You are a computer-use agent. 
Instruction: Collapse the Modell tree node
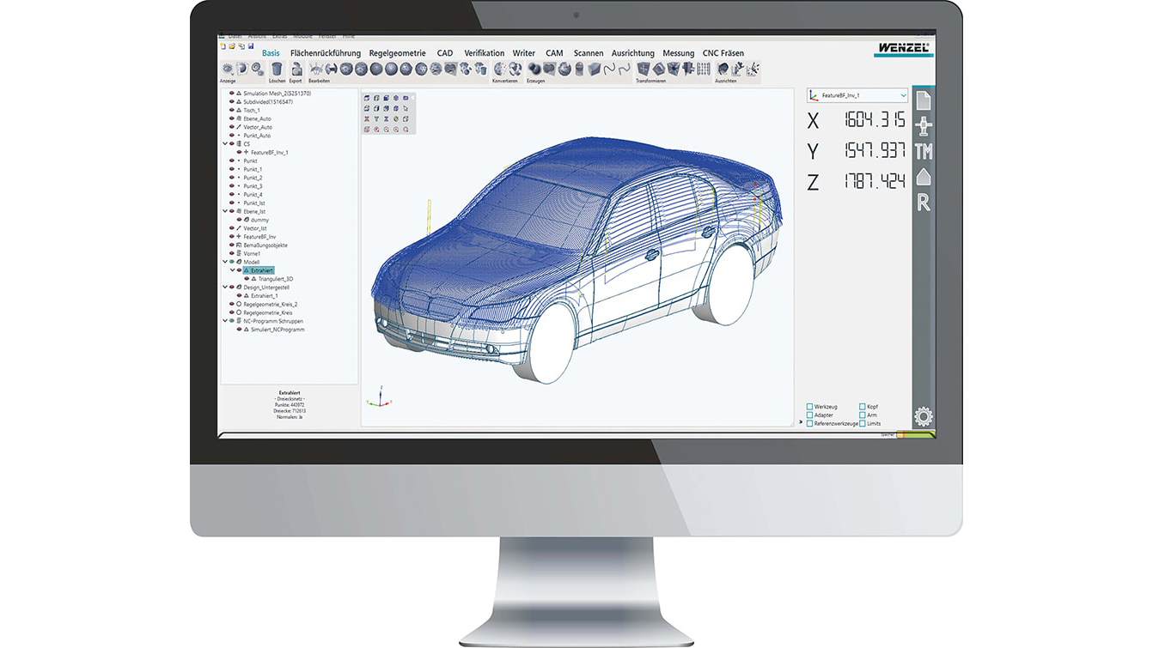[x=225, y=263]
